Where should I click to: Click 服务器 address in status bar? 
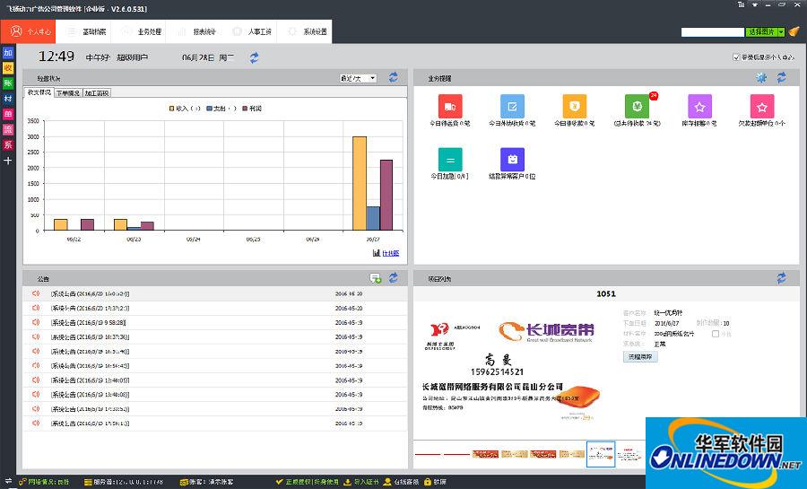click(x=124, y=482)
